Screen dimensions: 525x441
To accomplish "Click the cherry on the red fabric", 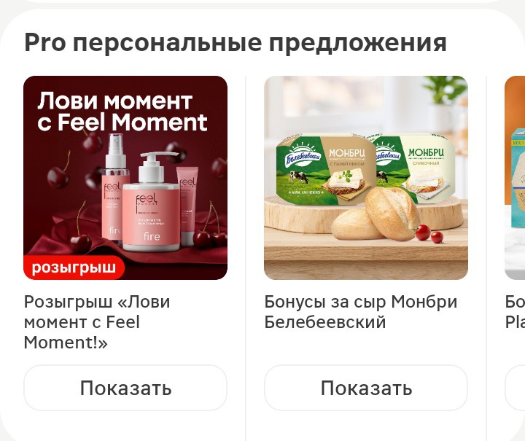I will pos(79,243).
